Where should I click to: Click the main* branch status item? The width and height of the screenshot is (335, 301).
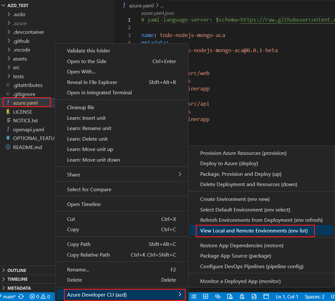8,297
